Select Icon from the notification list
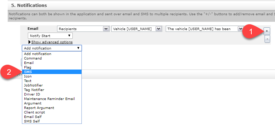275x128 pixels. coord(52,76)
